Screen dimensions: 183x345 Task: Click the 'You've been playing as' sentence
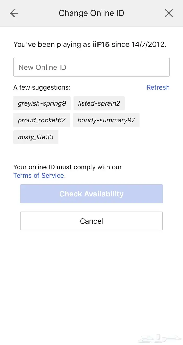90,44
